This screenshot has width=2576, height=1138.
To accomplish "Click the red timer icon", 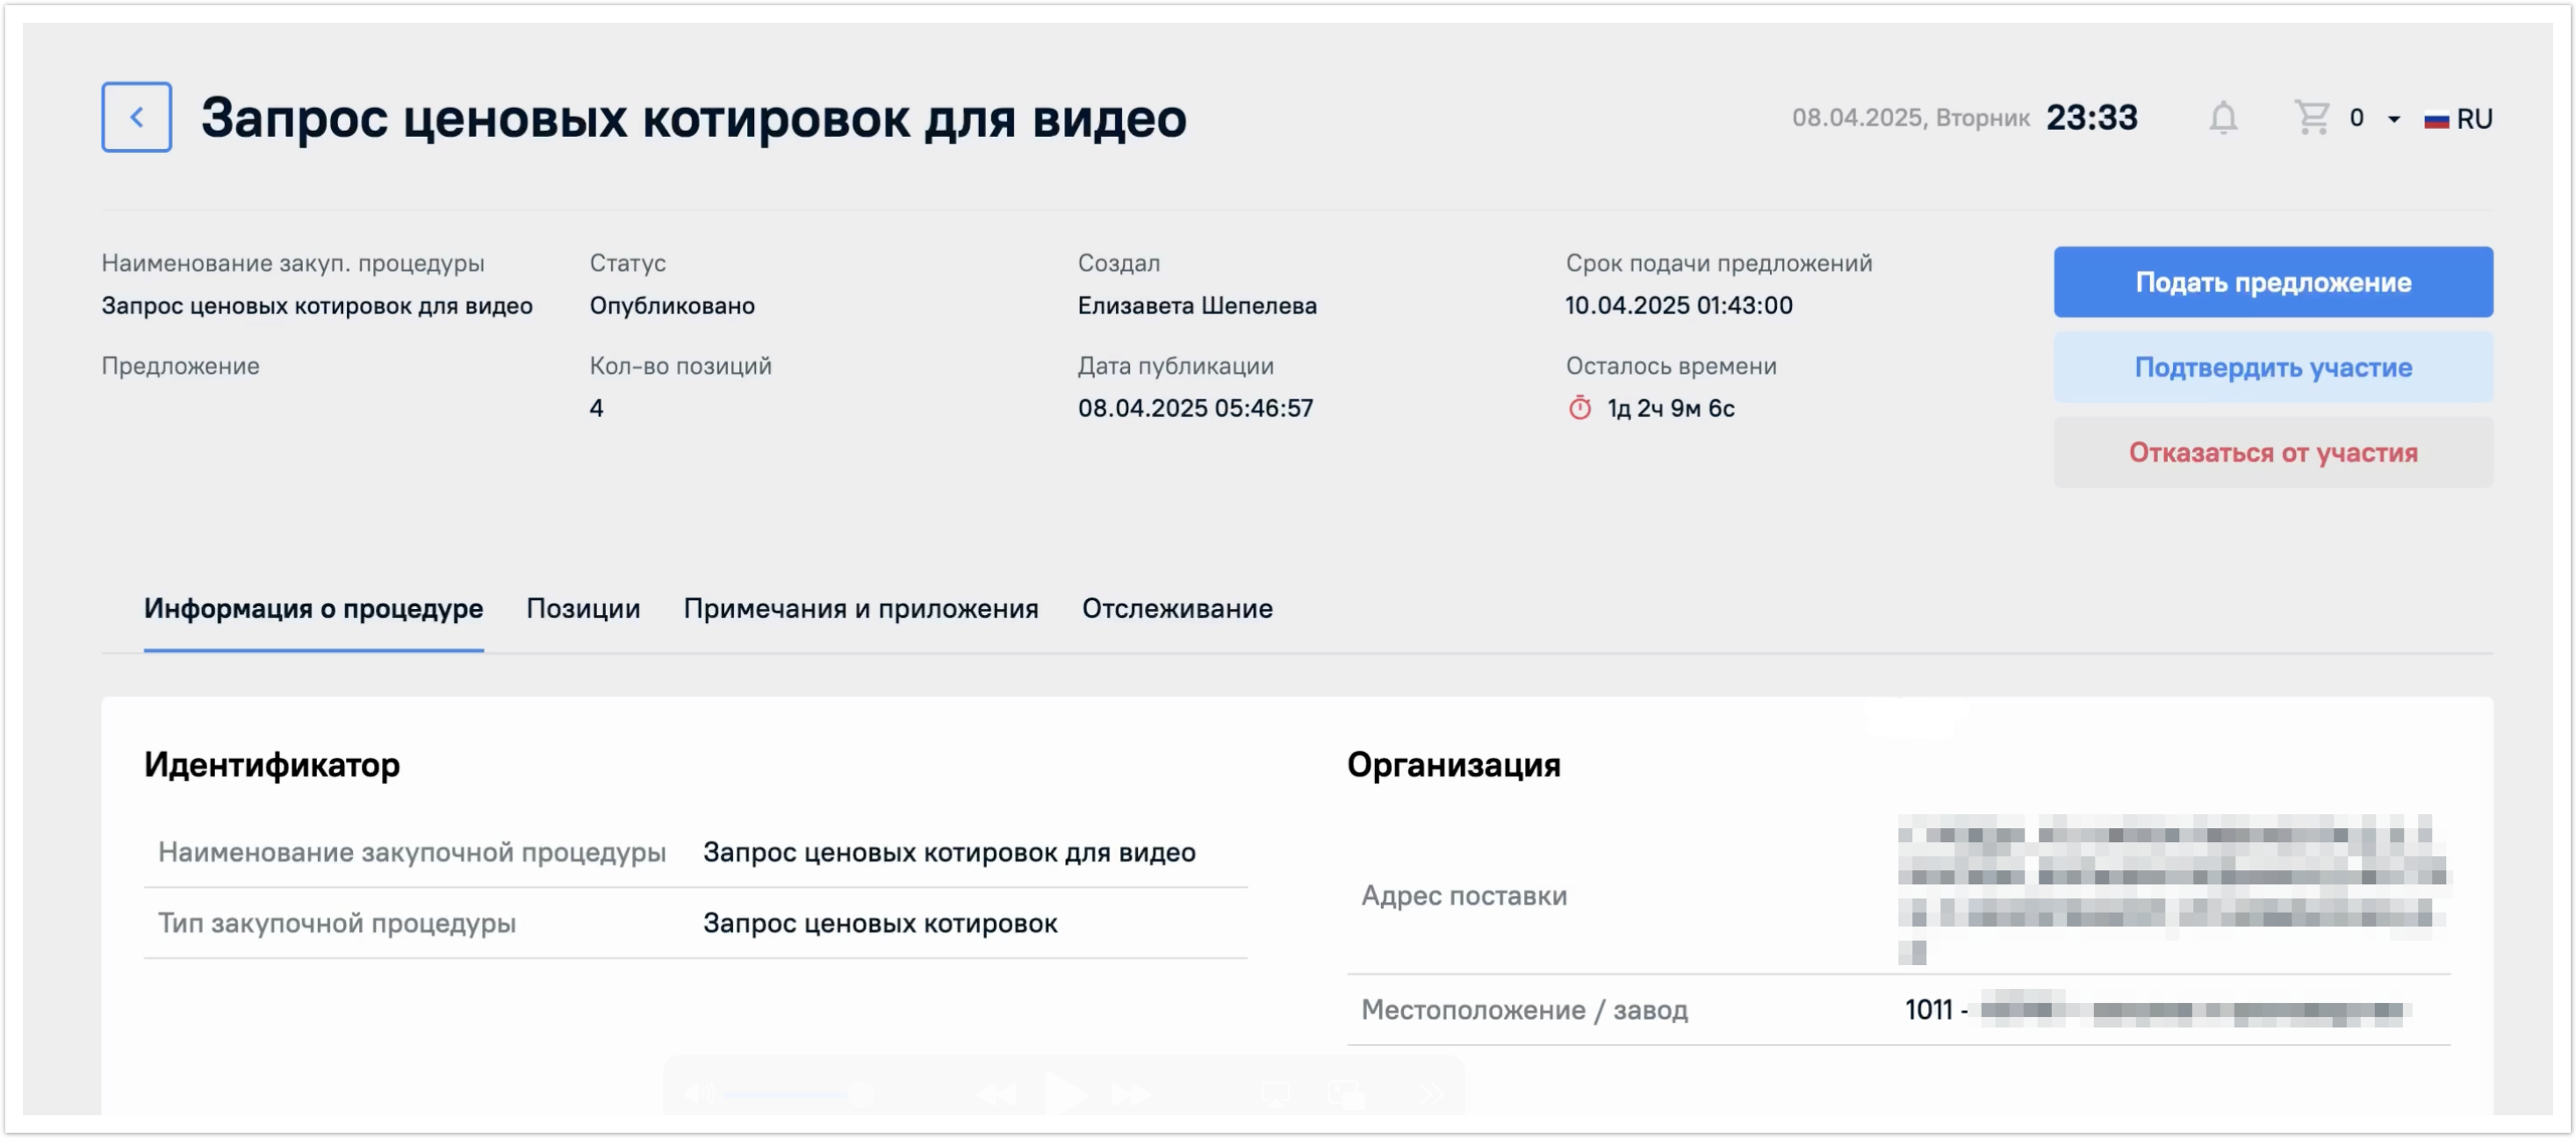I will (1579, 408).
